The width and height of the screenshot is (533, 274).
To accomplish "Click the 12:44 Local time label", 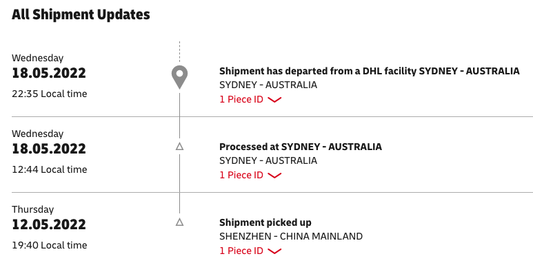I will click(49, 169).
